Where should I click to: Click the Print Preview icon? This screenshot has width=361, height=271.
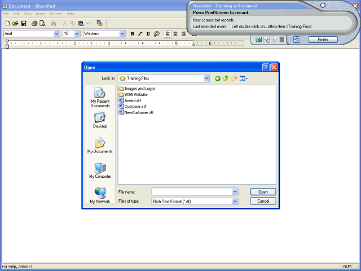(x=43, y=23)
